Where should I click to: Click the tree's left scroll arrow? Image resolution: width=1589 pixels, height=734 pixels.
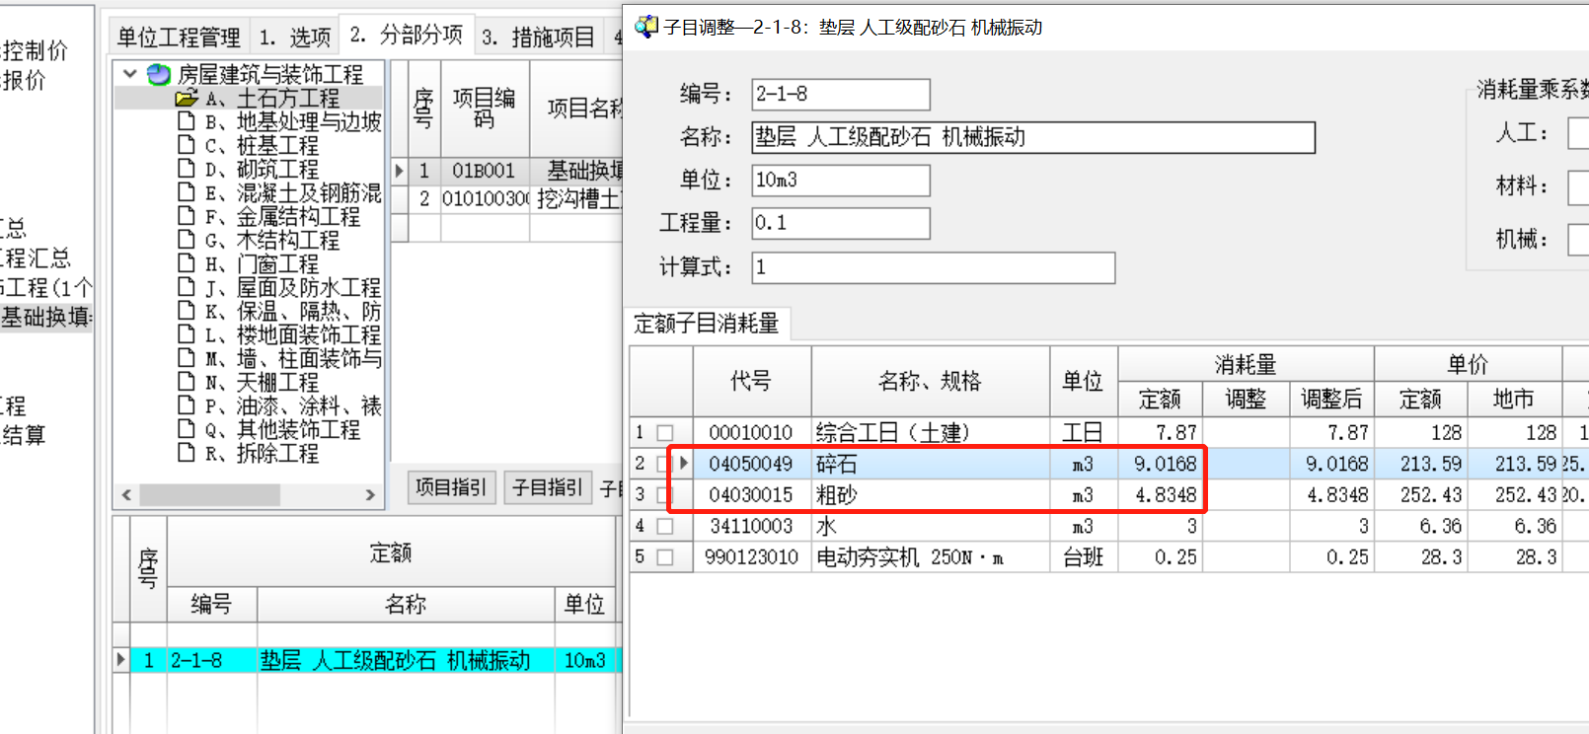tap(126, 494)
